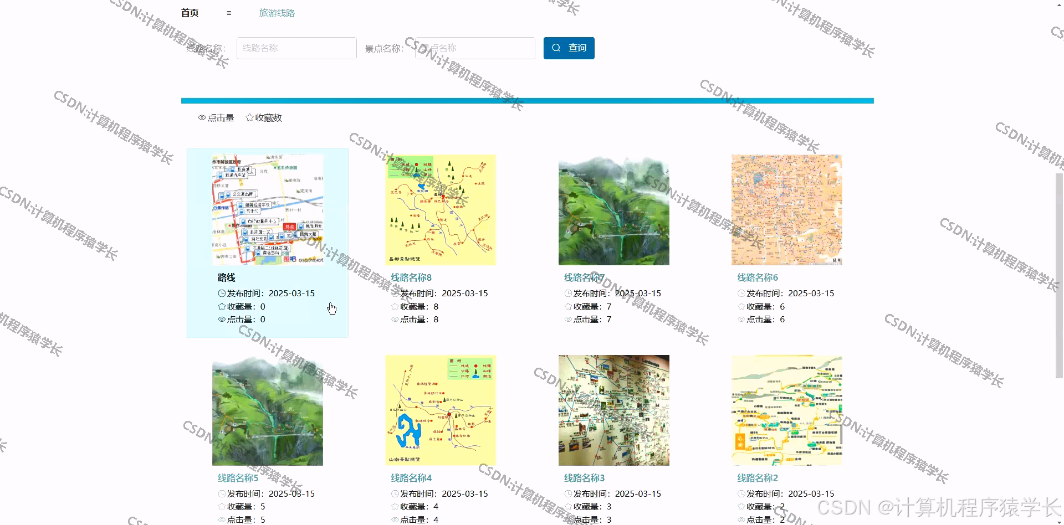Viewport: 1064px width, 525px height.
Task: Focus the 线路名称 search input
Action: tap(296, 48)
